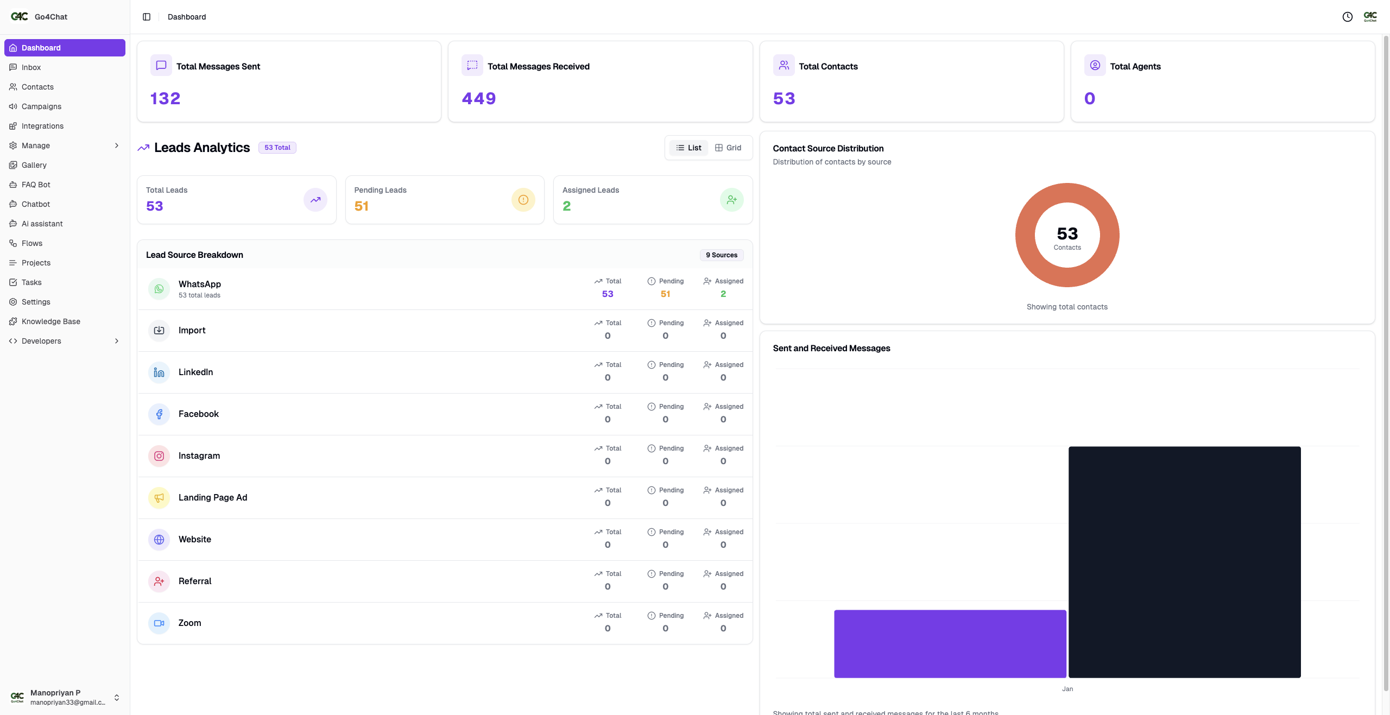Click the WhatsApp source icon
The height and width of the screenshot is (715, 1390).
[x=159, y=289]
